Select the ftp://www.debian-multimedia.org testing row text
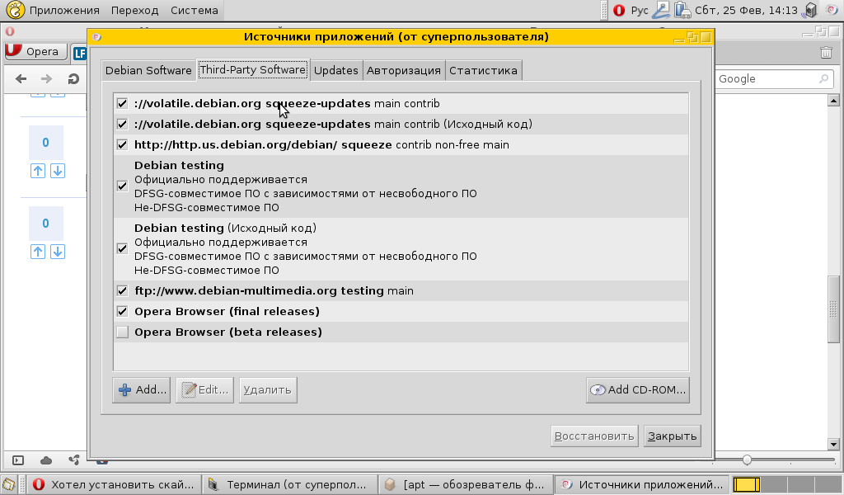This screenshot has width=844, height=495. tap(274, 291)
